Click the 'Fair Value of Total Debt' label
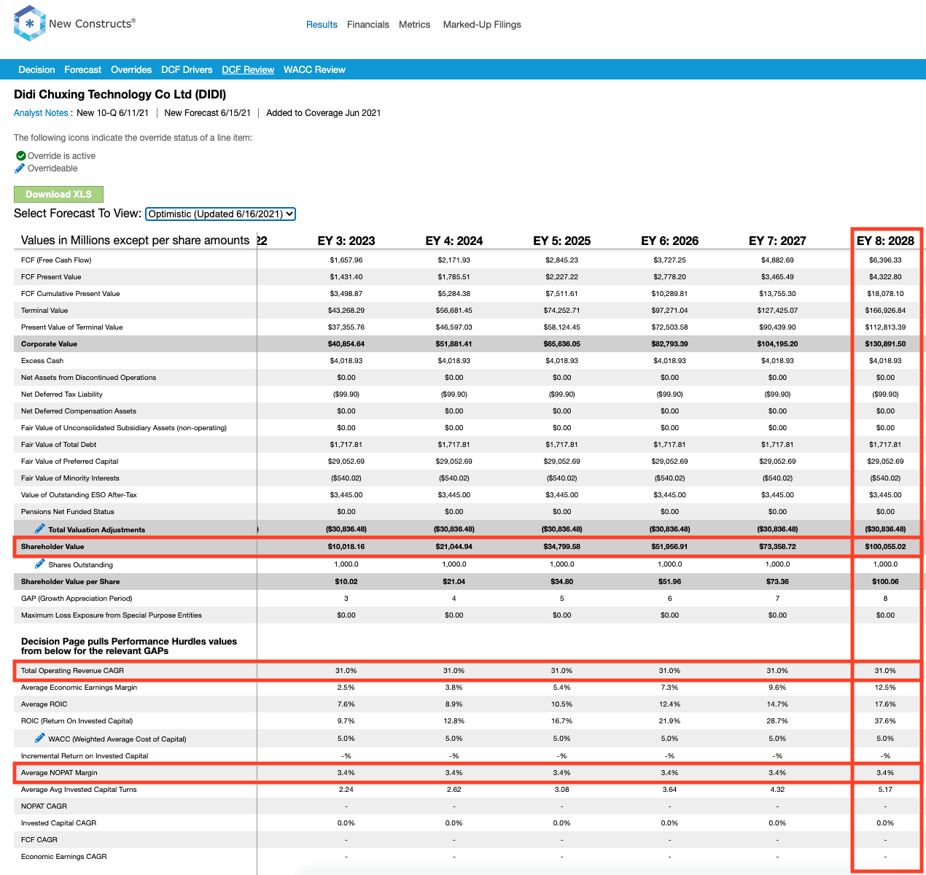The image size is (926, 875). point(58,445)
